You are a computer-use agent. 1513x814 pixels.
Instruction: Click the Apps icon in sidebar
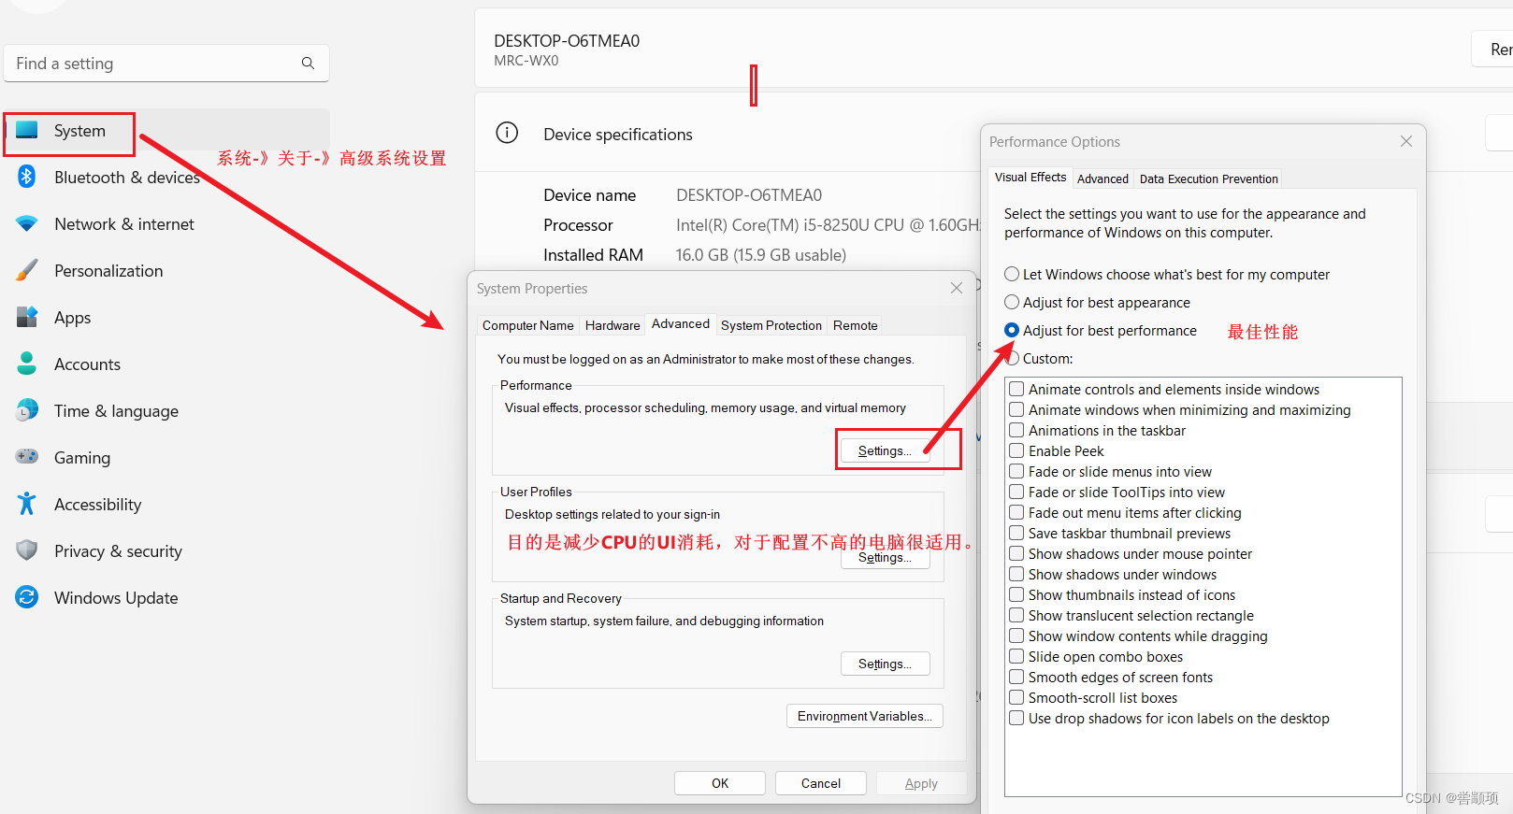(27, 317)
